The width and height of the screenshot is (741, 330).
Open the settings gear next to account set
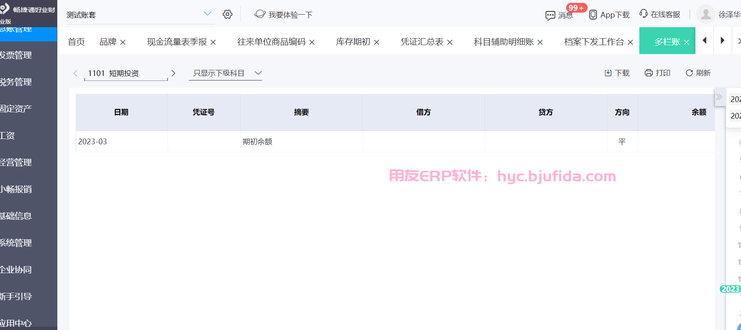(x=227, y=14)
